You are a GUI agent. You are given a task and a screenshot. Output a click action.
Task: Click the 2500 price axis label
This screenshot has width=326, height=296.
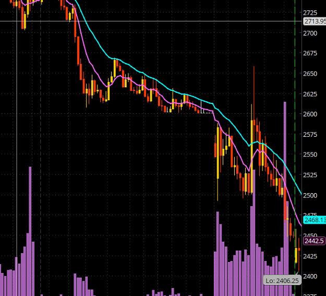pyautogui.click(x=310, y=195)
